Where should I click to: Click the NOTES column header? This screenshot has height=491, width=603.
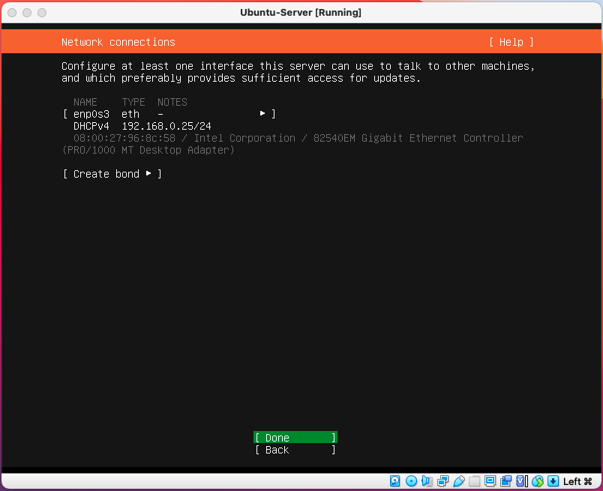(x=172, y=102)
